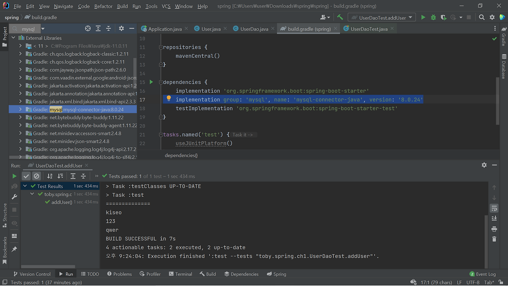This screenshot has height=286, width=508.
Task: Close the build.gradle (spring) editor tab
Action: pyautogui.click(x=335, y=29)
